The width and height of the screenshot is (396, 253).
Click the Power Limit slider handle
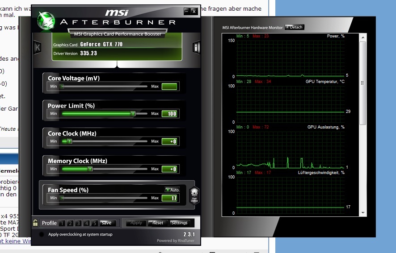[x=133, y=114]
